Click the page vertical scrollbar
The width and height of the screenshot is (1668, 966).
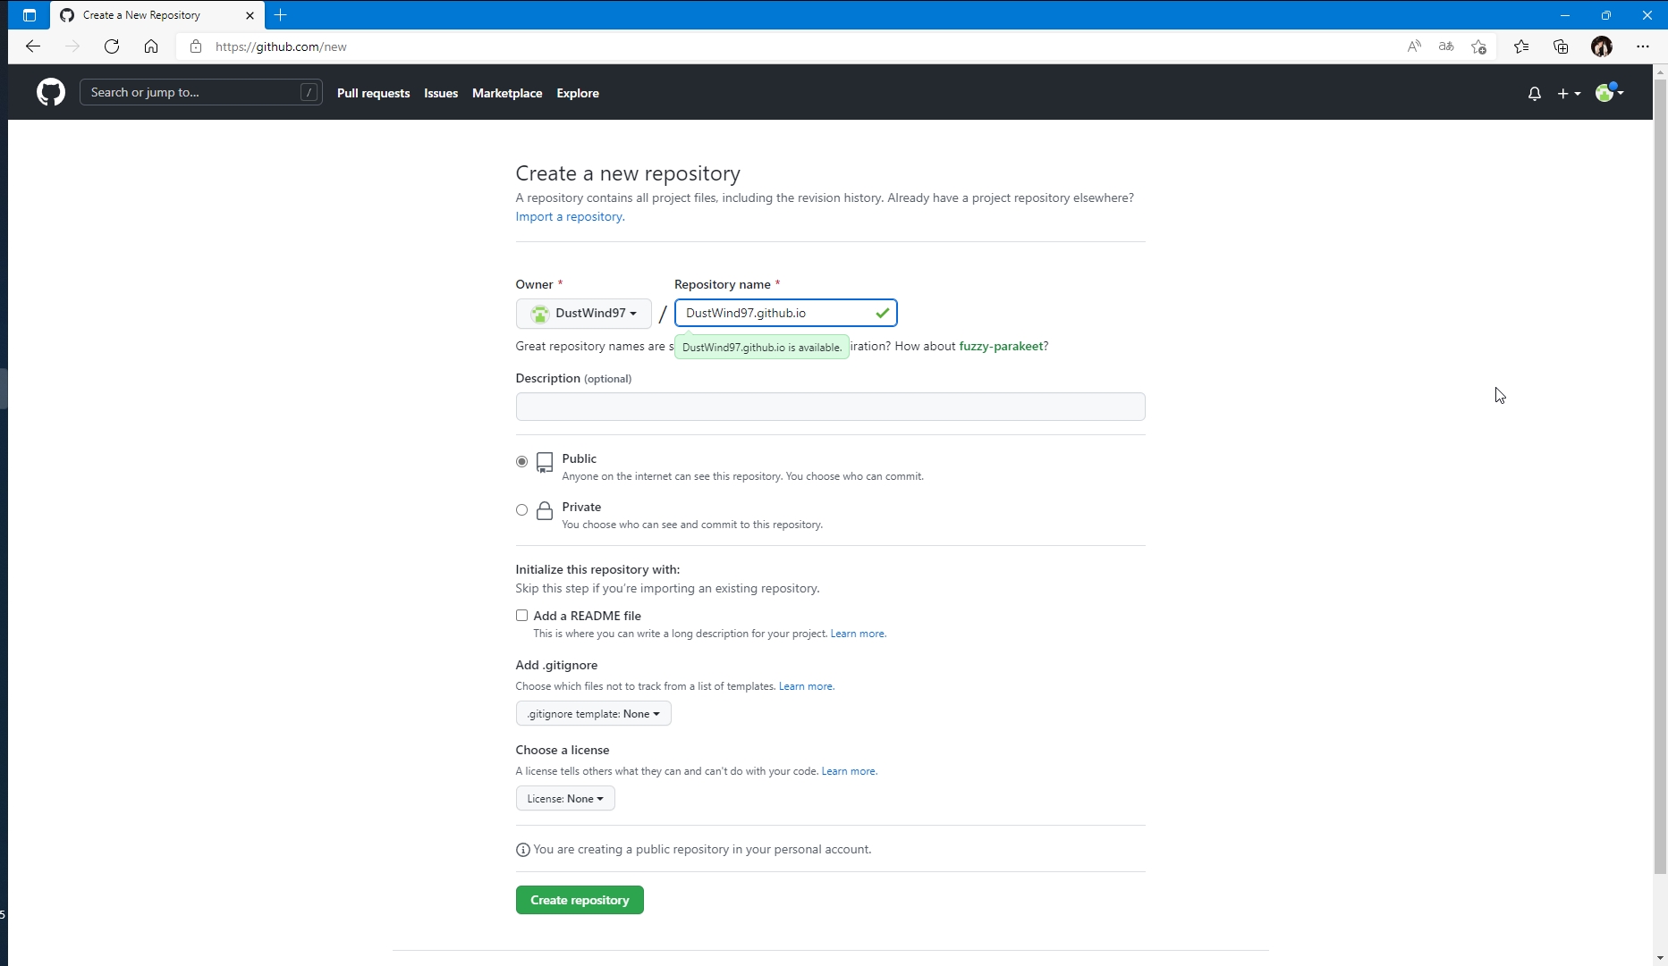1660,476
